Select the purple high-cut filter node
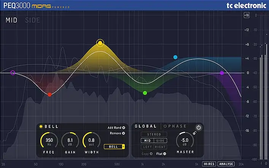 click(x=222, y=73)
